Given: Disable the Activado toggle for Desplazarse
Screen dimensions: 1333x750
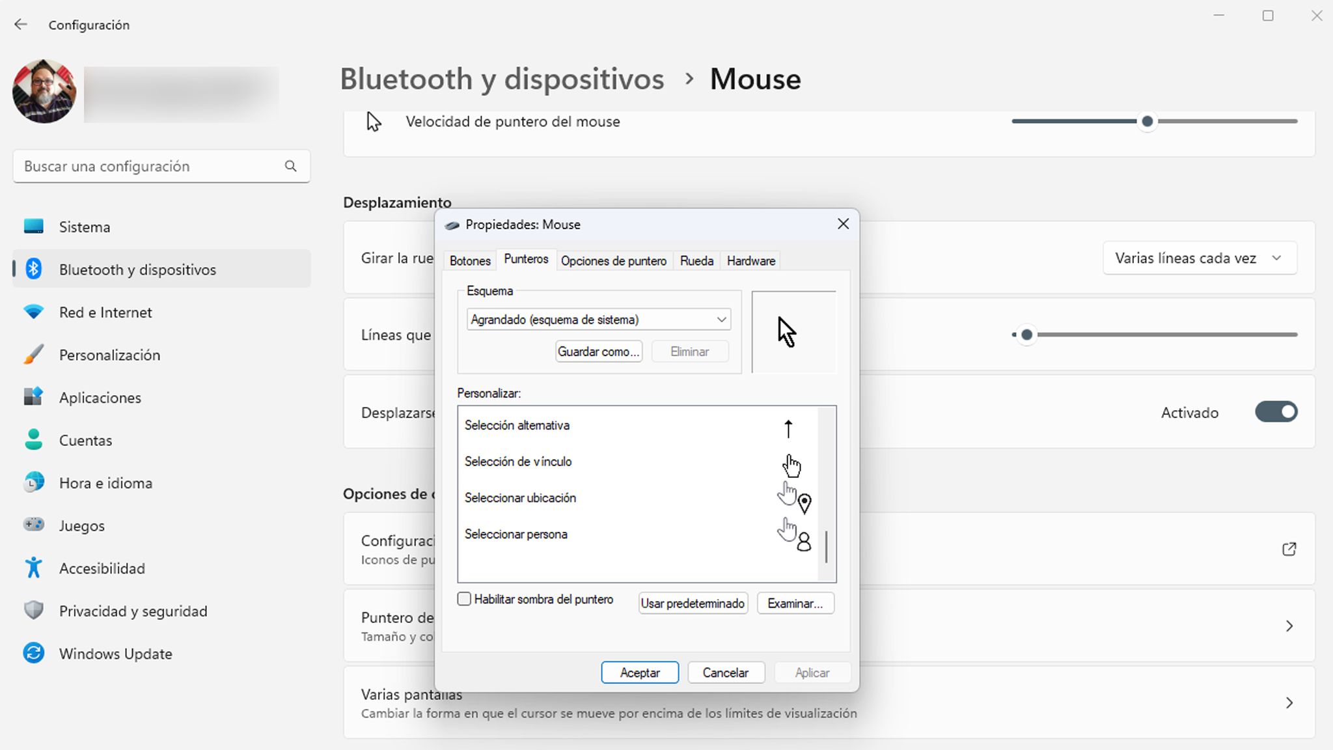Looking at the screenshot, I should tap(1276, 411).
